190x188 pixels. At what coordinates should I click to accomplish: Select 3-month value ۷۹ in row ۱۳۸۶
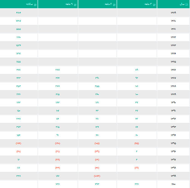pos(136,70)
